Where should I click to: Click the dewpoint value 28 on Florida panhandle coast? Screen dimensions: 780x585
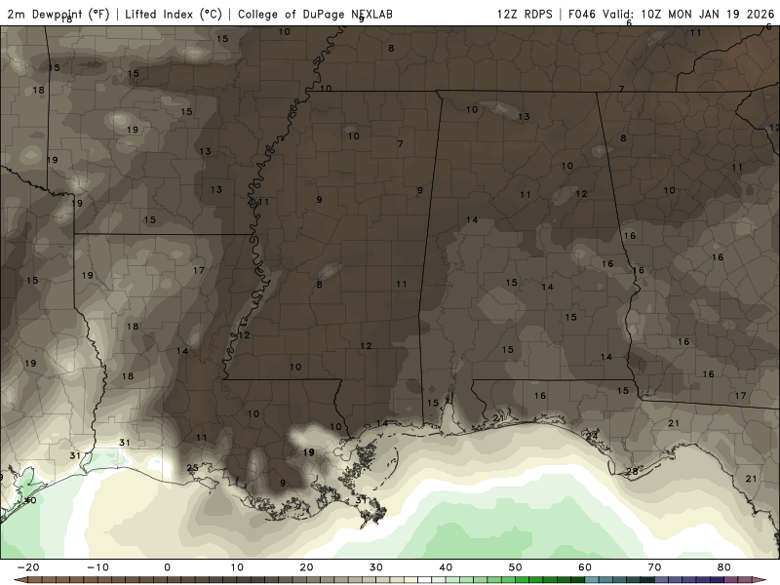tap(632, 471)
